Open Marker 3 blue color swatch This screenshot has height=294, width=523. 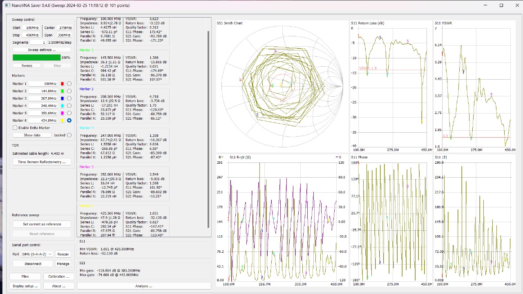63,98
